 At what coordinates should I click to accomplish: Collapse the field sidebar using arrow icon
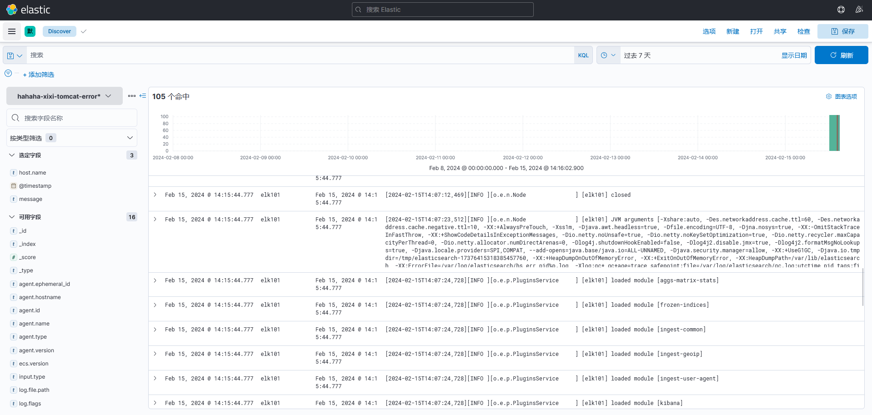pyautogui.click(x=143, y=96)
